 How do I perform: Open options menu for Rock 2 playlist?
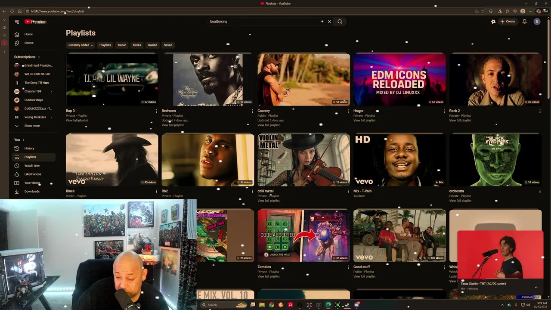click(x=540, y=111)
